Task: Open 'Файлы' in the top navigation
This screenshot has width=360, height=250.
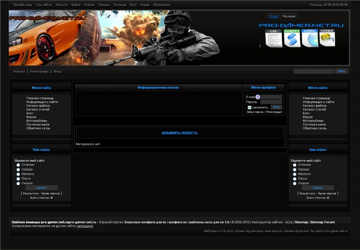Action: pyautogui.click(x=76, y=4)
